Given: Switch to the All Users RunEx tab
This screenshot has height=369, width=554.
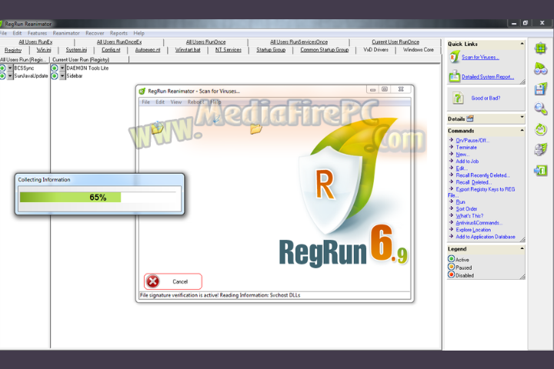Looking at the screenshot, I should pyautogui.click(x=35, y=42).
